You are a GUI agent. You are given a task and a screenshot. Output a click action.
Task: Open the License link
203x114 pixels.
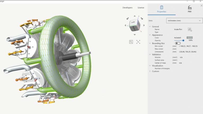(141, 8)
